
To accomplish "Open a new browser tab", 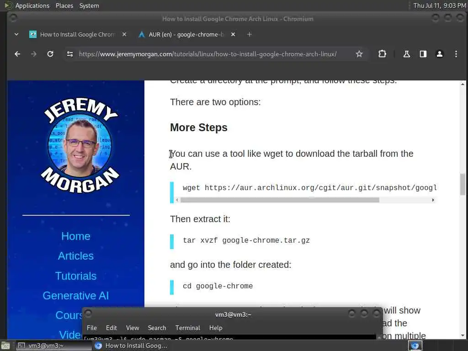I will [x=249, y=35].
